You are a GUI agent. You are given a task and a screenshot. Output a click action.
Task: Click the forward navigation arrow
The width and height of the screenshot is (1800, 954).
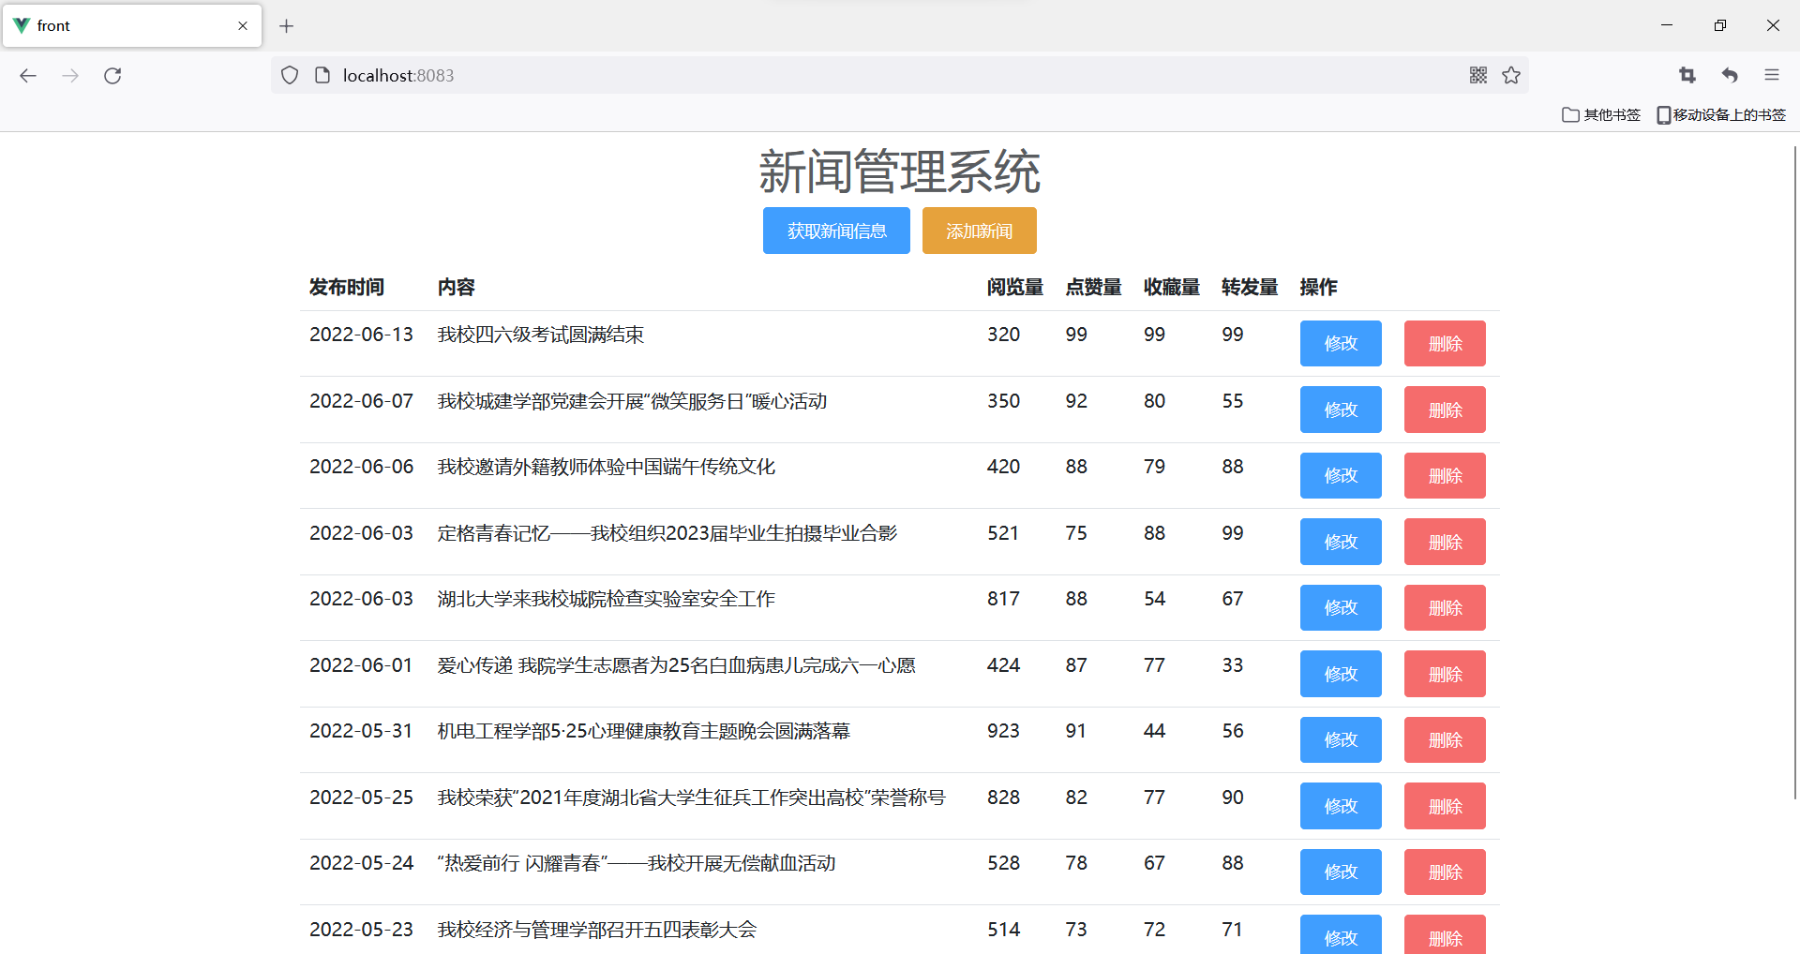70,75
